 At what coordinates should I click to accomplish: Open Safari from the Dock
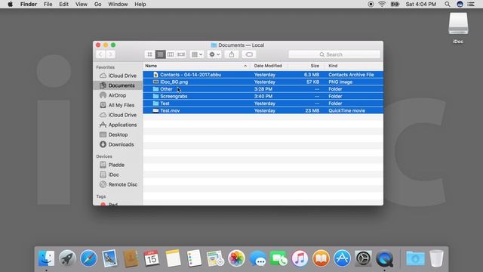(x=88, y=258)
